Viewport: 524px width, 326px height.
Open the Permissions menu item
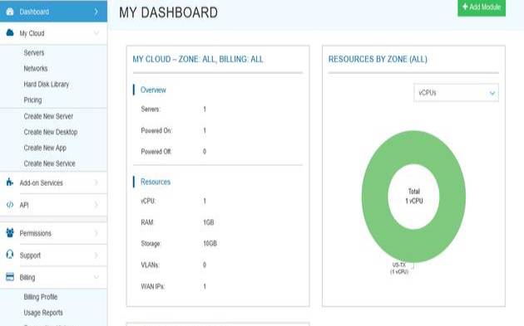point(53,233)
